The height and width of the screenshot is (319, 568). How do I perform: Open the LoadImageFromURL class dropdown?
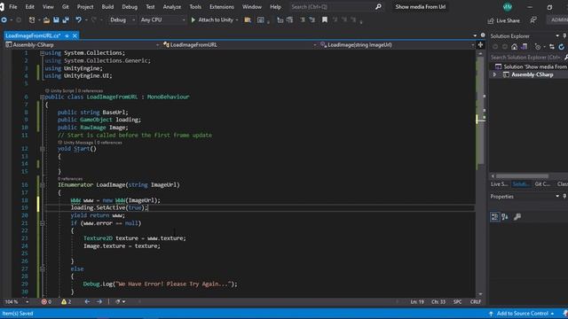pyautogui.click(x=240, y=45)
